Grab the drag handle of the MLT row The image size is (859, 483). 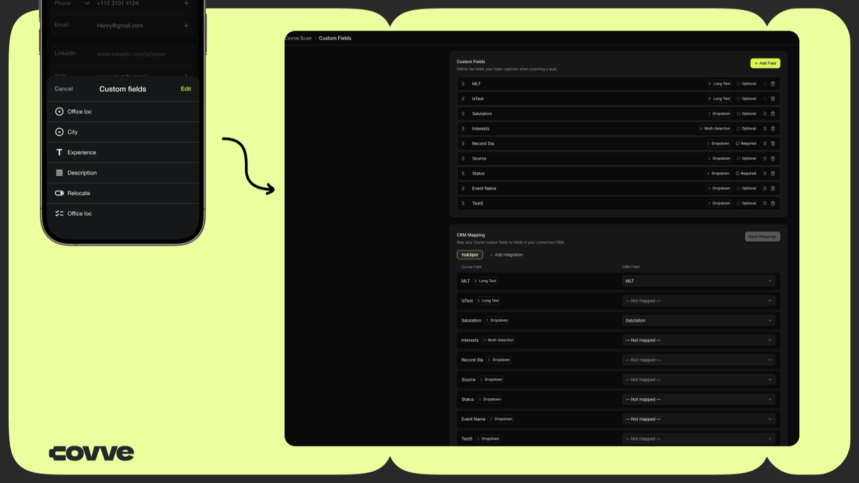point(463,84)
